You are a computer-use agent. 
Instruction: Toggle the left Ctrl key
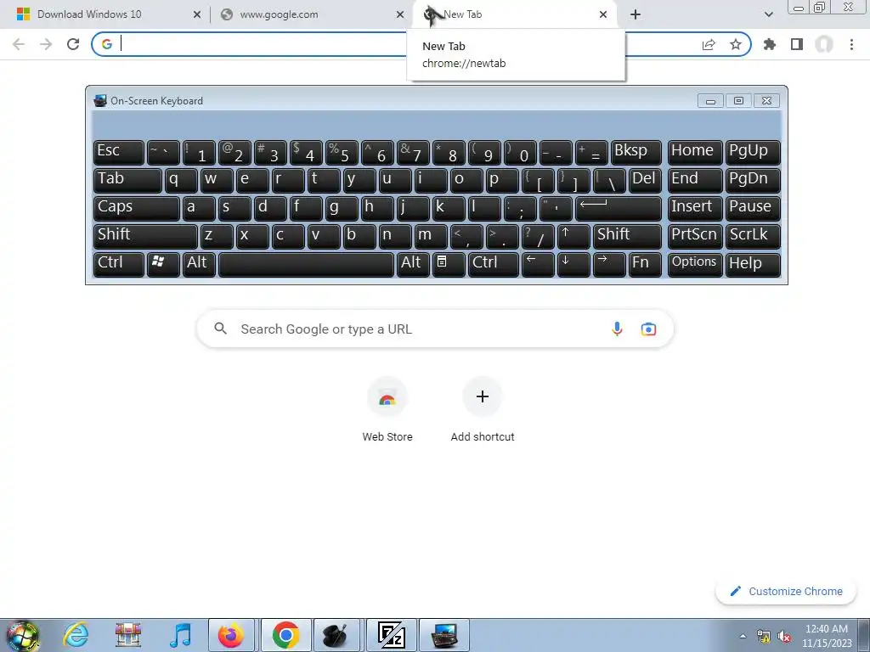[119, 264]
